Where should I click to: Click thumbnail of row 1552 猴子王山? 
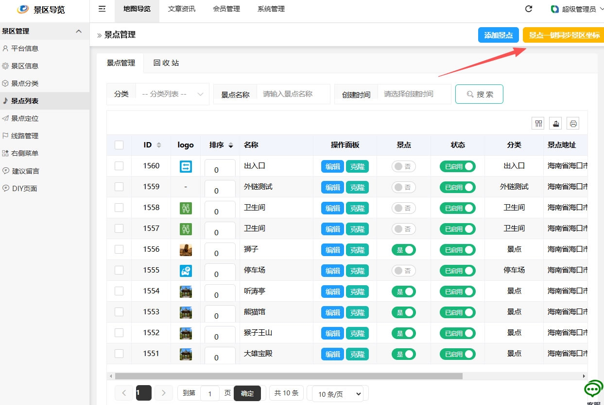186,333
